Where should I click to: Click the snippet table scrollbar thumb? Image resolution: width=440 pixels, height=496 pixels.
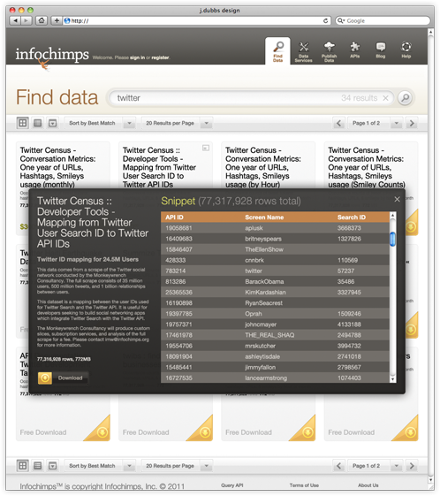[x=392, y=239]
